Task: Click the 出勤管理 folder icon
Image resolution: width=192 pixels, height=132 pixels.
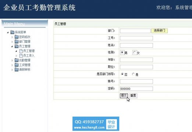Action: coord(17,60)
